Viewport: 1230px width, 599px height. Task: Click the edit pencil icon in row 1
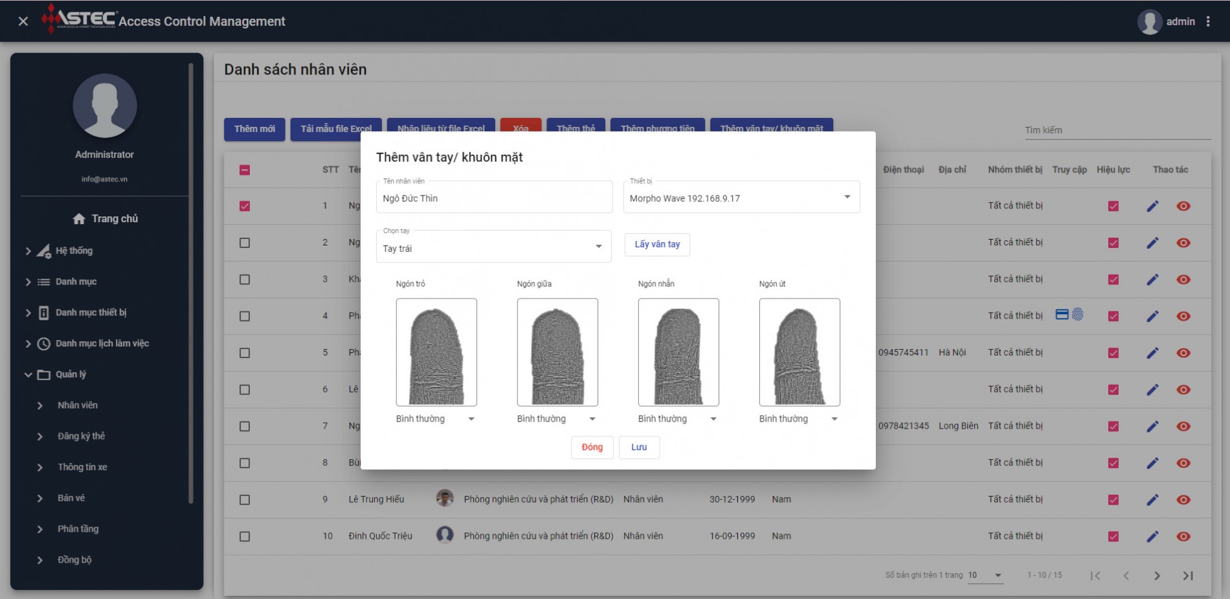click(x=1152, y=206)
